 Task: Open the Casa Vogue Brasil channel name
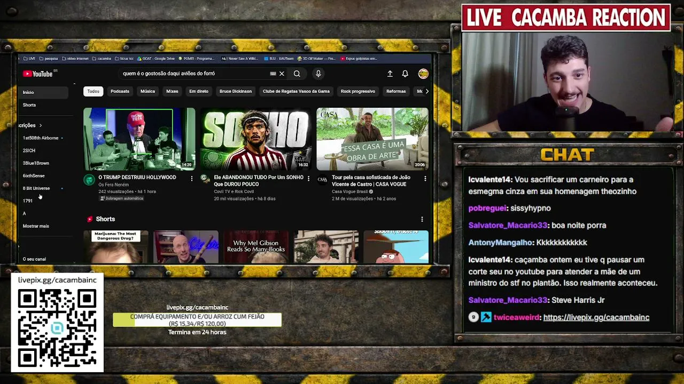(x=350, y=191)
